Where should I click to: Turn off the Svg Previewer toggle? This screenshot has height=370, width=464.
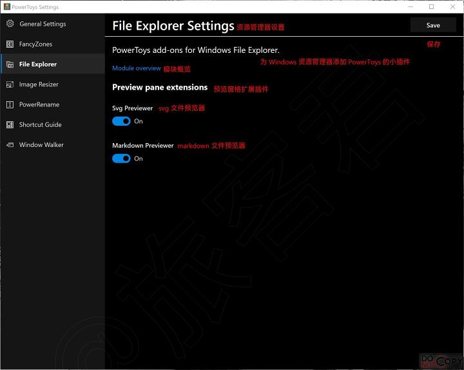tap(121, 121)
